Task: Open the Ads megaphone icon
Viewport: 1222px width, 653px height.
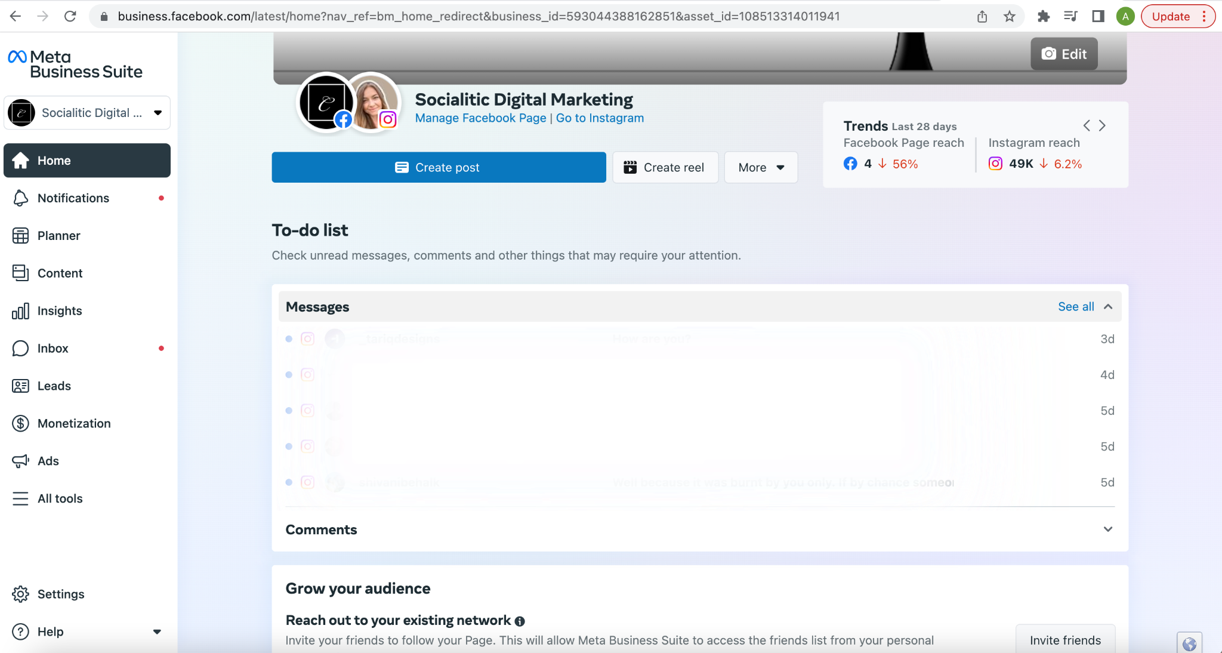Action: point(20,461)
